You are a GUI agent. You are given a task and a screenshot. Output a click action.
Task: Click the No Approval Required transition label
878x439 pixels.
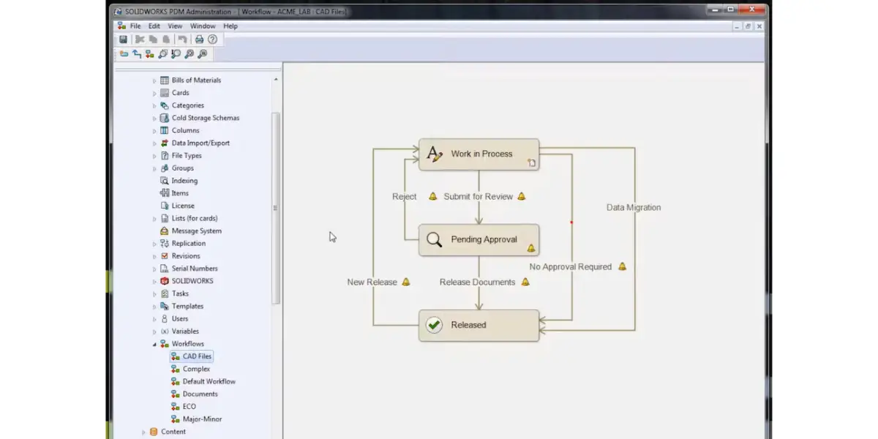click(571, 267)
